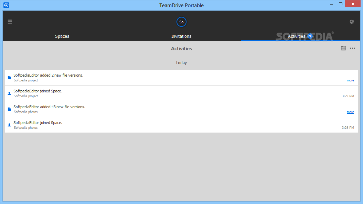Click 3:29 PM timestamp on Softpedia photos row
Image resolution: width=363 pixels, height=204 pixels.
(x=348, y=127)
